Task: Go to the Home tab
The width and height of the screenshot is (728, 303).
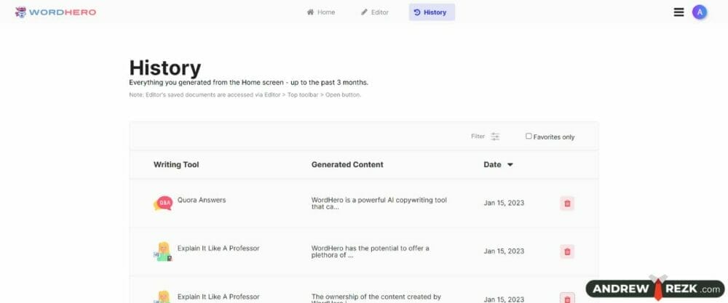Action: (x=321, y=12)
